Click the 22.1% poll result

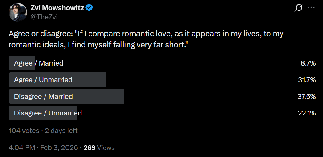[307, 113]
